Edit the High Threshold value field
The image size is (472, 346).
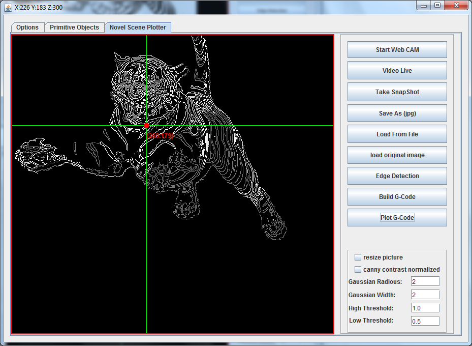(425, 308)
